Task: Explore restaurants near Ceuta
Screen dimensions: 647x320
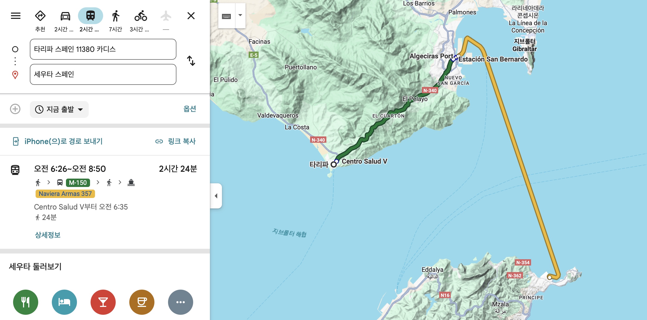Action: 26,302
